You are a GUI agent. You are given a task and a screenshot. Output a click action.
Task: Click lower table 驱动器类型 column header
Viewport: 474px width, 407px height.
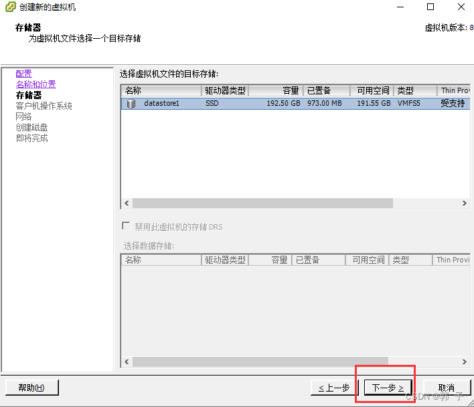(225, 260)
